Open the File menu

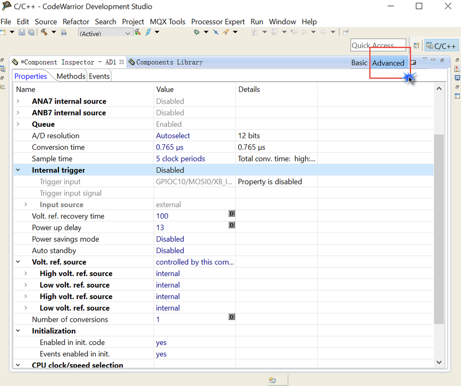tap(6, 22)
